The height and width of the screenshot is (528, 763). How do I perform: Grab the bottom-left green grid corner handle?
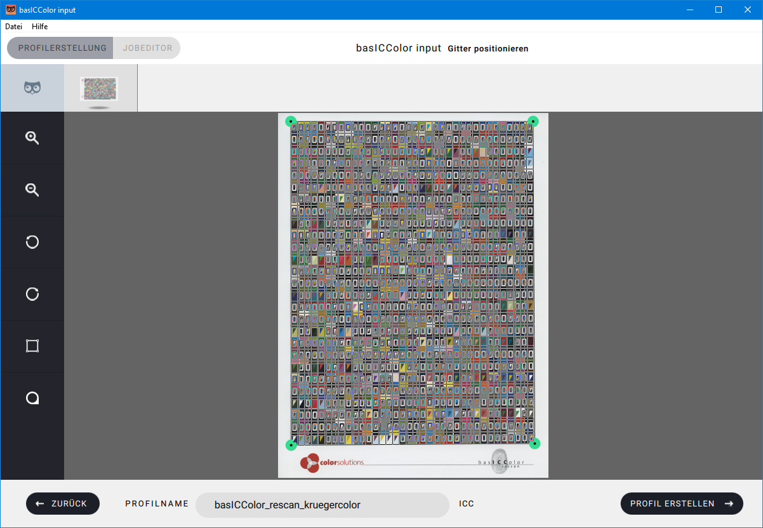click(x=291, y=445)
